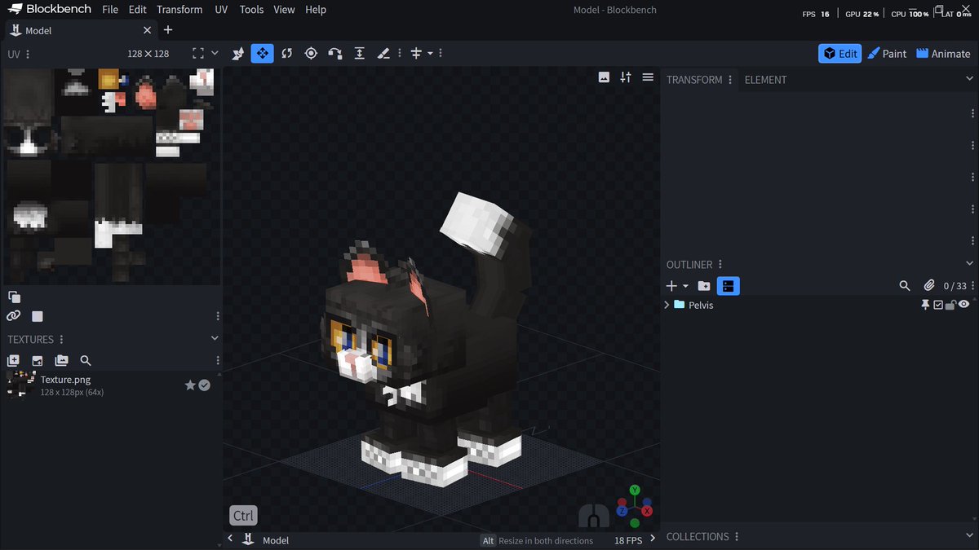Click the UV texture map preview
The height and width of the screenshot is (550, 979).
point(111,175)
